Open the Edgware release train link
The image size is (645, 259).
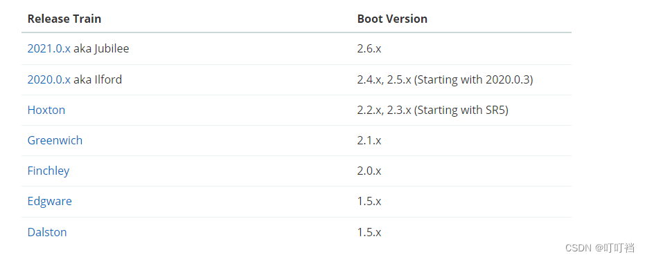point(49,202)
